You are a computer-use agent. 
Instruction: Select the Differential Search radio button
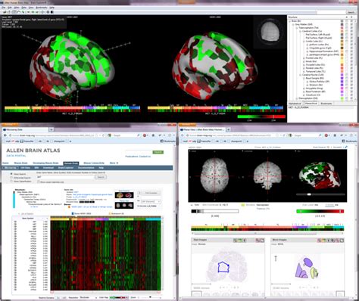[x=11, y=178]
